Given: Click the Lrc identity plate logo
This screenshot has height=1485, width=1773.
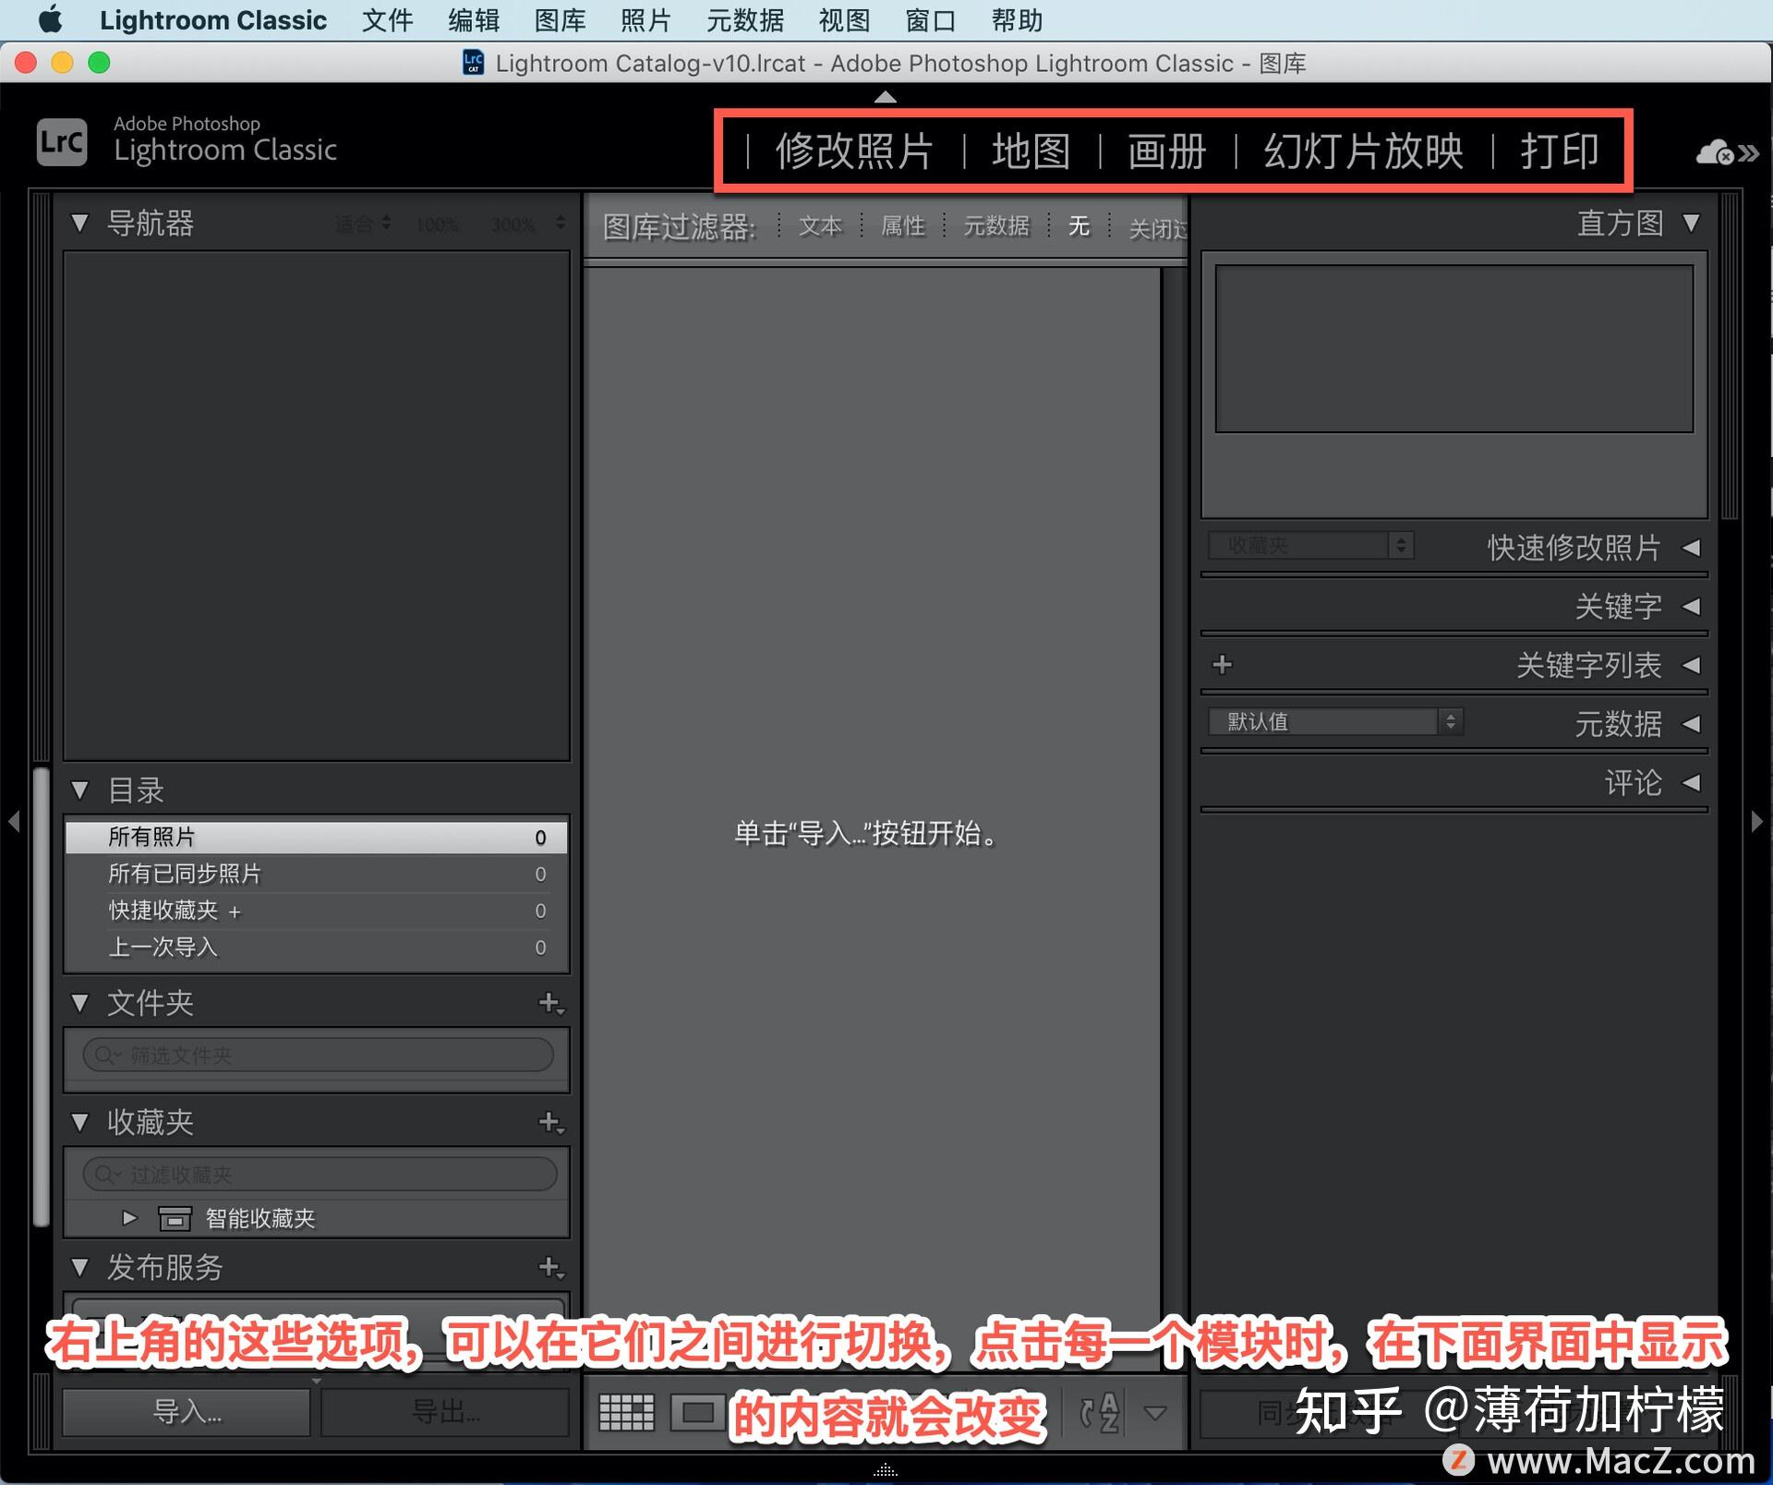Looking at the screenshot, I should click(62, 142).
